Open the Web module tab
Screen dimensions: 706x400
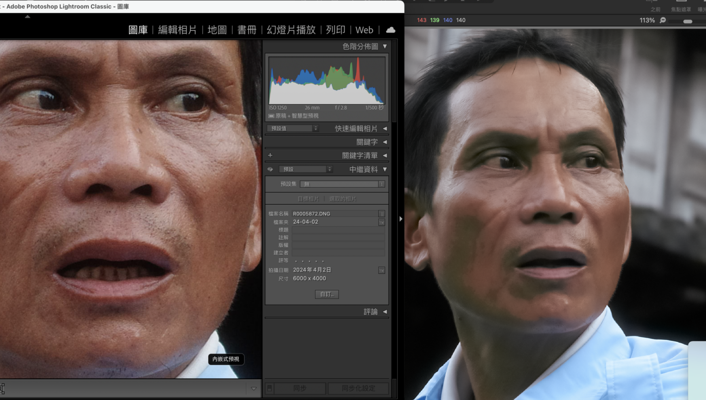pos(364,30)
